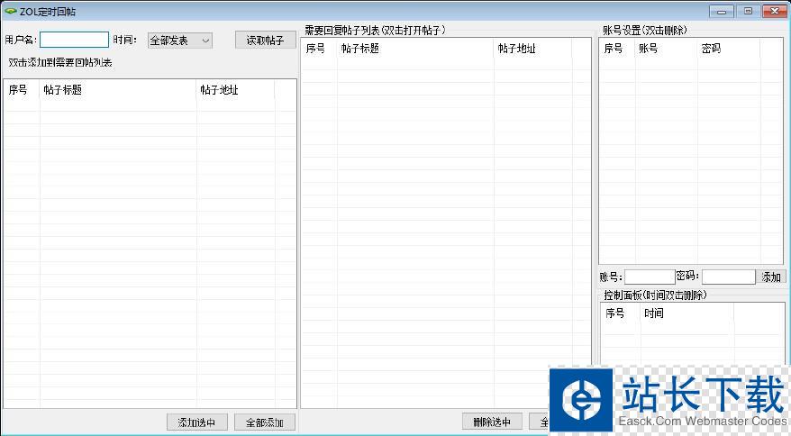Sort left list by 帖子地址 column header
Viewport: 791px width, 436px height.
(235, 90)
